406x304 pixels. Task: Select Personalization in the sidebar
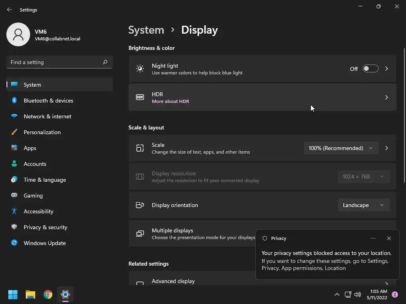[42, 132]
